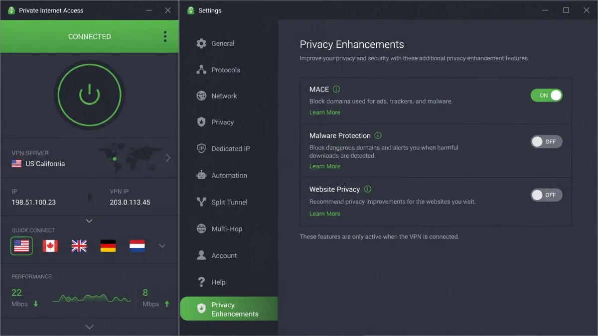This screenshot has height=336, width=598.
Task: Click the PIA padlock logo in title bar
Action: pos(11,10)
